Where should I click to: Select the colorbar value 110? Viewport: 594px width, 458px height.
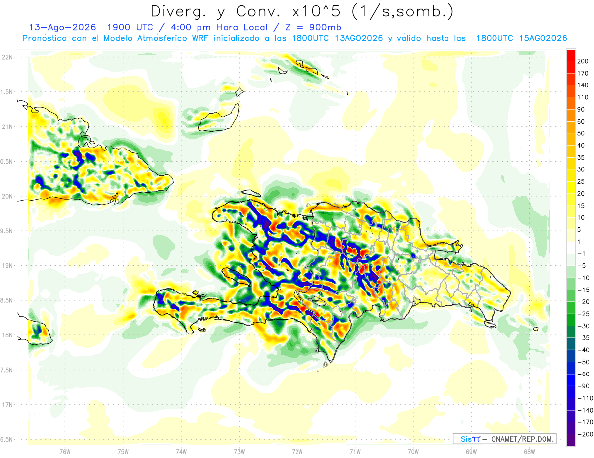[x=583, y=97]
